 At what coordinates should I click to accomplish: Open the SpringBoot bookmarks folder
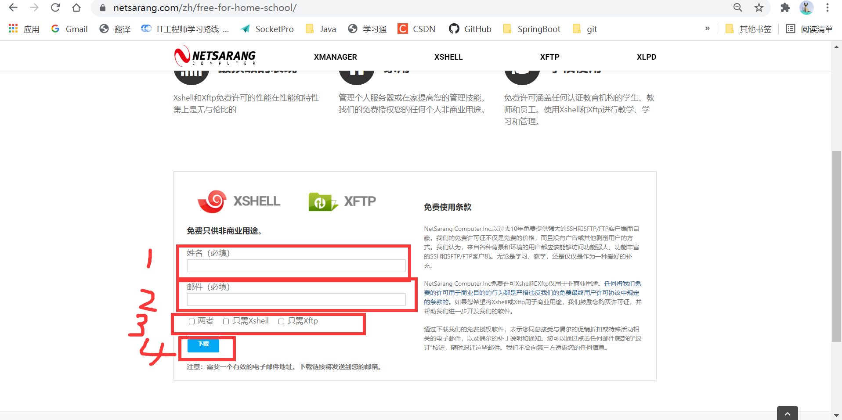(531, 29)
